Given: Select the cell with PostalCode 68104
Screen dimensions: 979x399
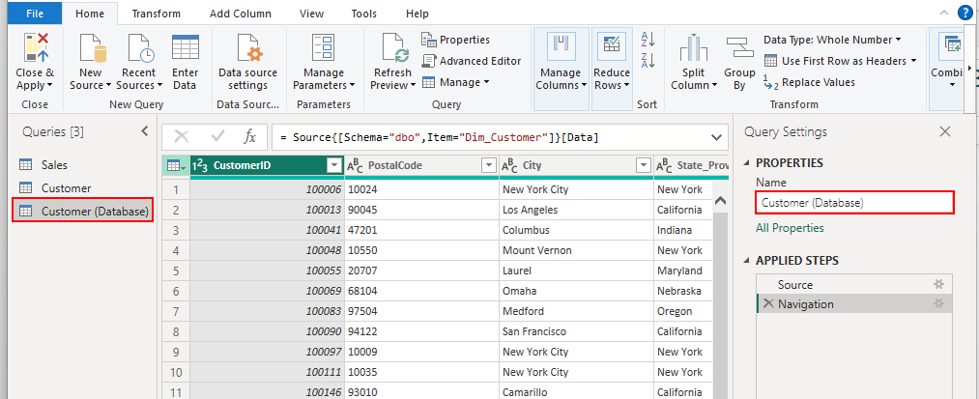Looking at the screenshot, I should coord(422,291).
